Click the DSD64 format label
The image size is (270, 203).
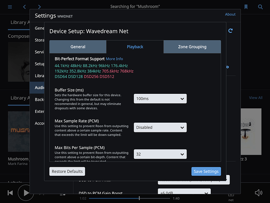click(x=61, y=77)
